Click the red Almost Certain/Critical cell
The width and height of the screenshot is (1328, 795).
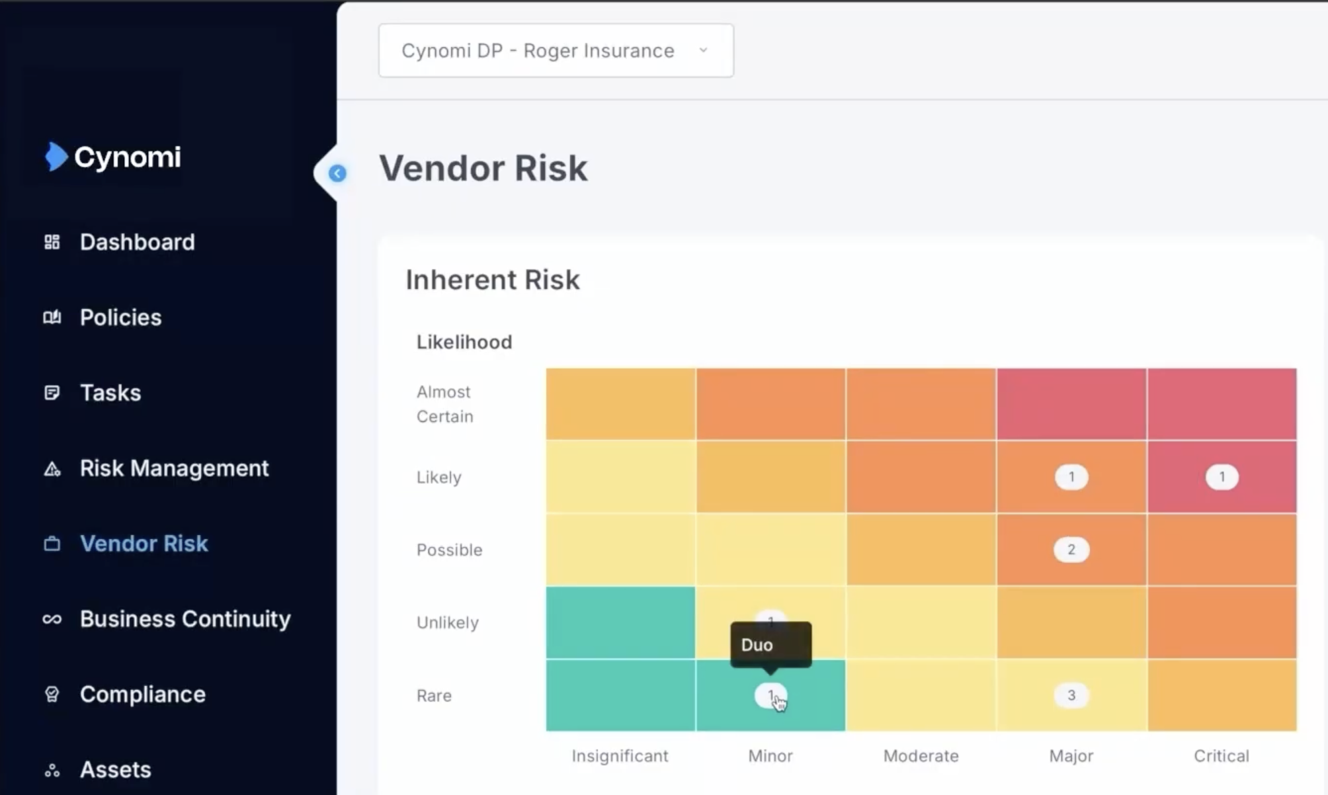click(x=1222, y=404)
